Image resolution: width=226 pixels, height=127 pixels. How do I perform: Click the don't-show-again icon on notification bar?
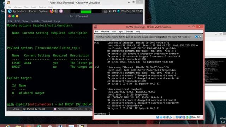coord(200,37)
